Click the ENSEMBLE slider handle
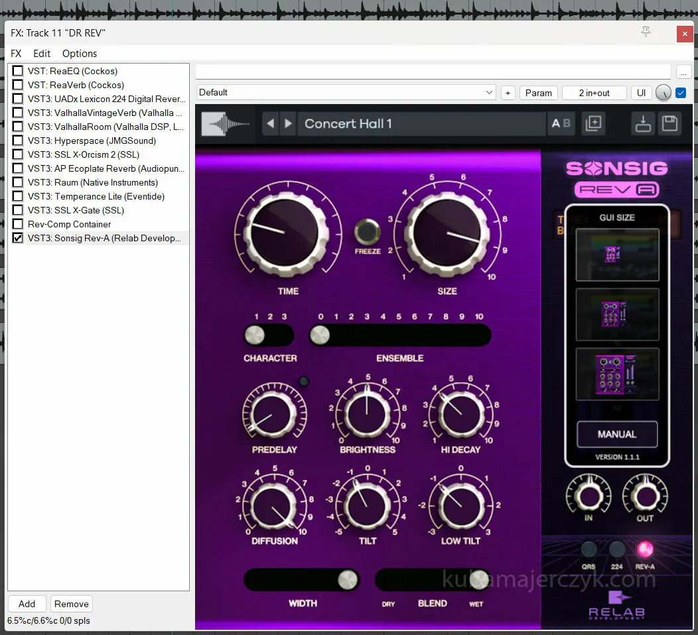Image resolution: width=698 pixels, height=635 pixels. pyautogui.click(x=320, y=335)
